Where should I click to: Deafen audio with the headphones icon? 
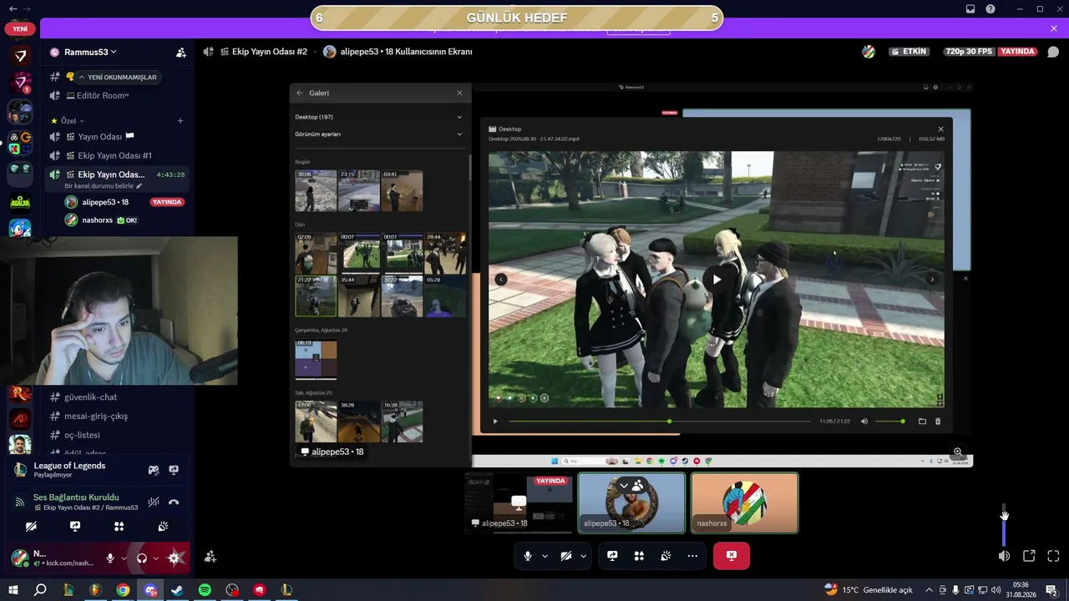point(142,558)
